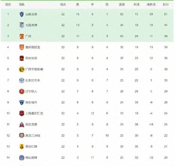Sort table by 净胜球 column header
The height and width of the screenshot is (166, 175).
coord(151,5)
